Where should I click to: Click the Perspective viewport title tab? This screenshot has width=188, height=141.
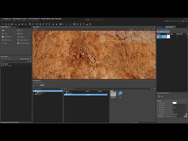click(x=36, y=27)
